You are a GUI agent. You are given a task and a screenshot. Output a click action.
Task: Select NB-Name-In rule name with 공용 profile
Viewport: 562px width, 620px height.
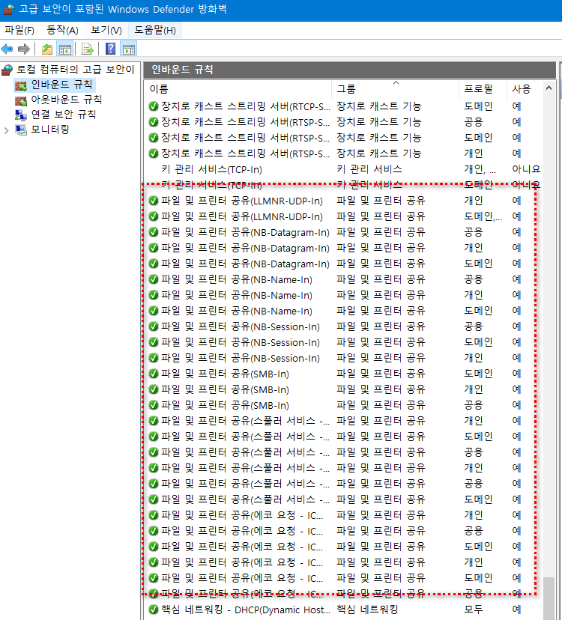[x=237, y=279]
